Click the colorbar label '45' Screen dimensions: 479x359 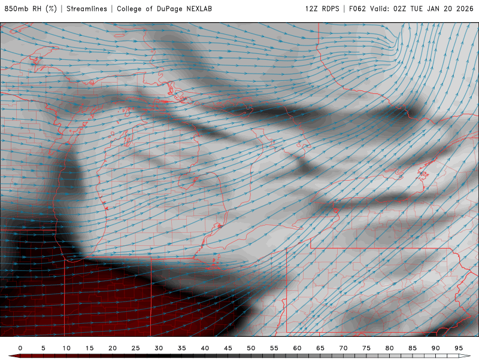(228, 348)
